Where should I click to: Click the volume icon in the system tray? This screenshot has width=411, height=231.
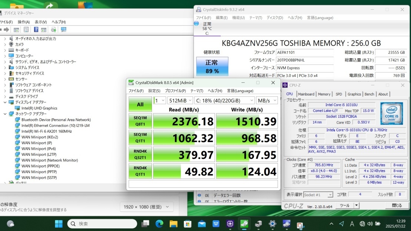point(370,224)
